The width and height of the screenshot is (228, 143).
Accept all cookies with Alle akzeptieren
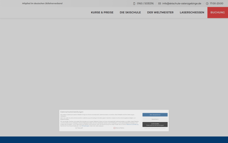pyautogui.click(x=155, y=115)
